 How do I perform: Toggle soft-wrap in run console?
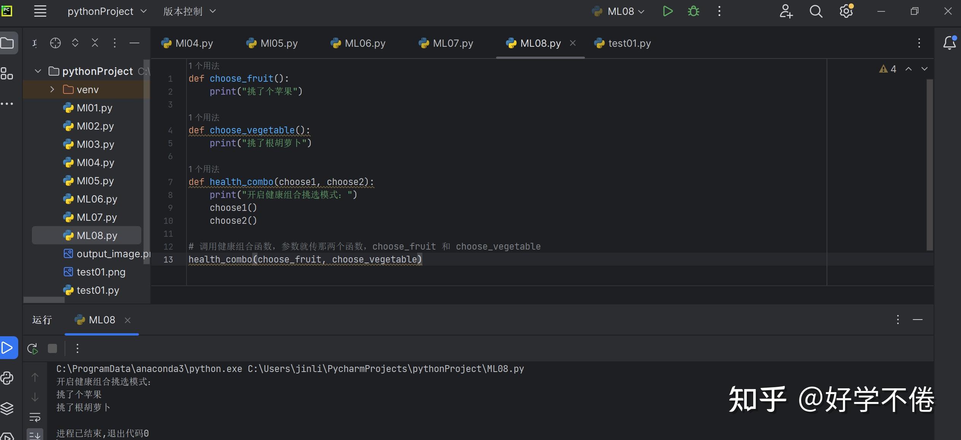pyautogui.click(x=35, y=417)
